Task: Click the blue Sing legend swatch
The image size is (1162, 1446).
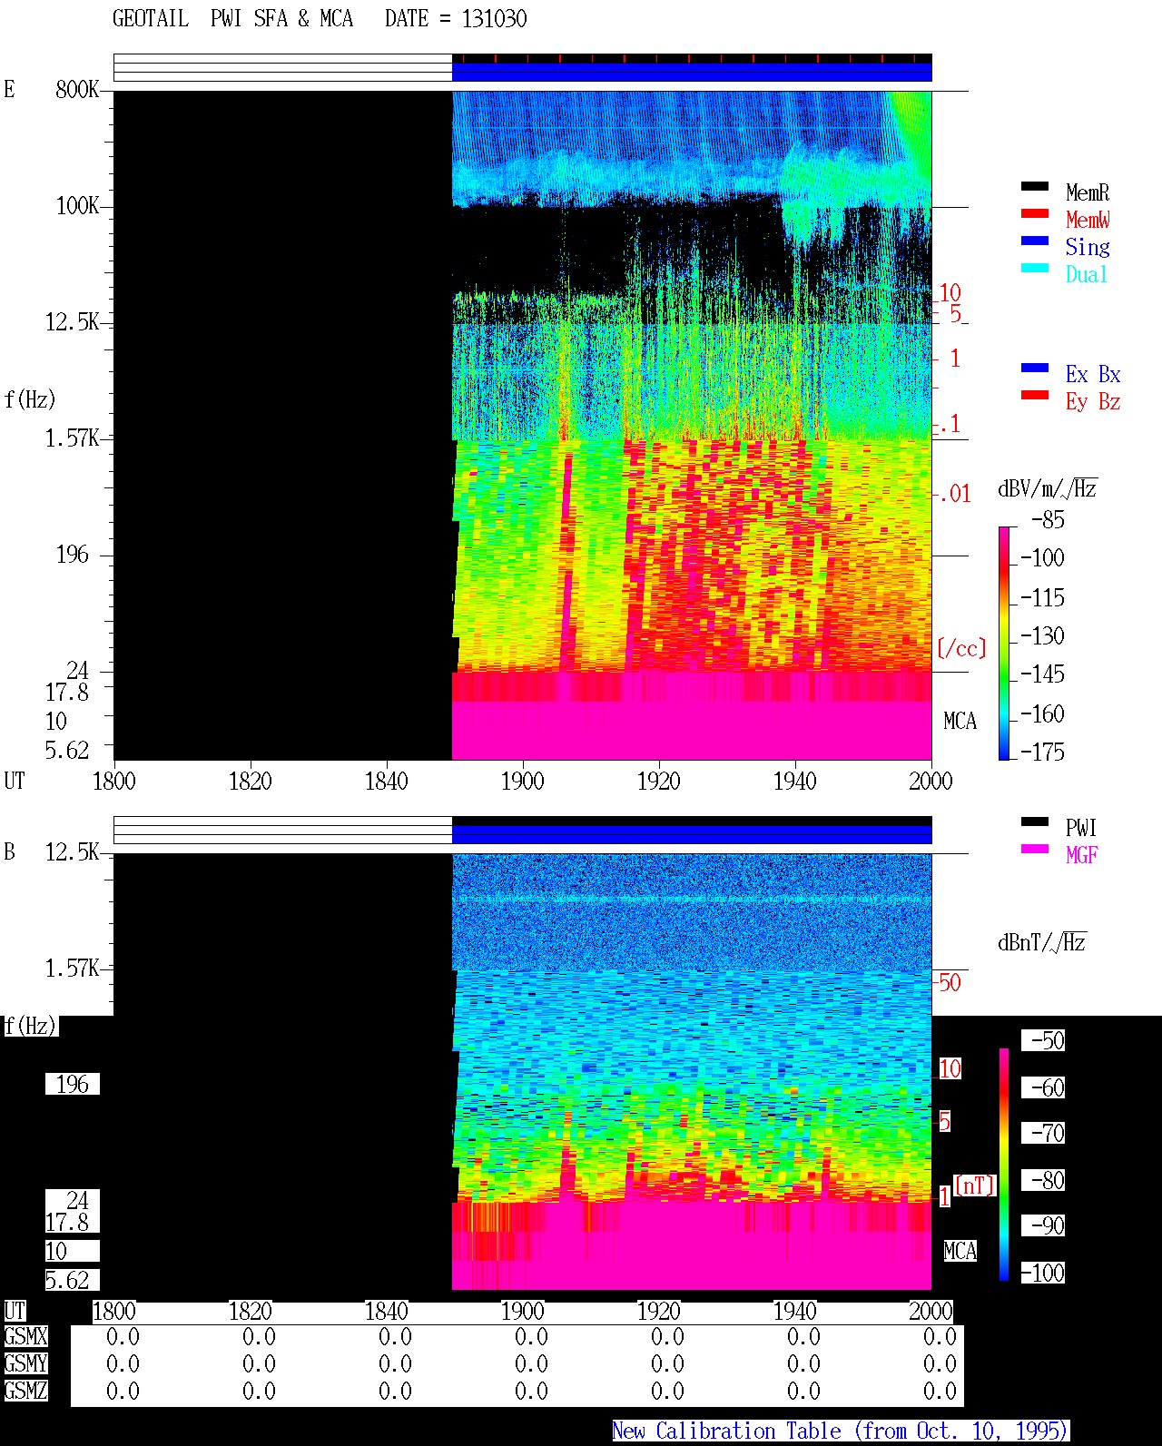Action: pos(1035,241)
